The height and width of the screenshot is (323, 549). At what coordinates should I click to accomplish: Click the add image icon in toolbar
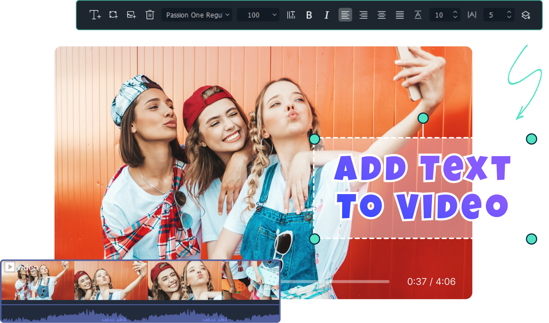pyautogui.click(x=131, y=15)
